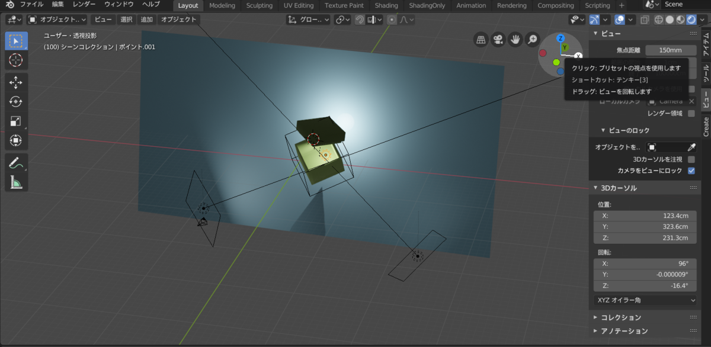711x347 pixels.
Task: Toggle proportional editing button
Action: (392, 20)
